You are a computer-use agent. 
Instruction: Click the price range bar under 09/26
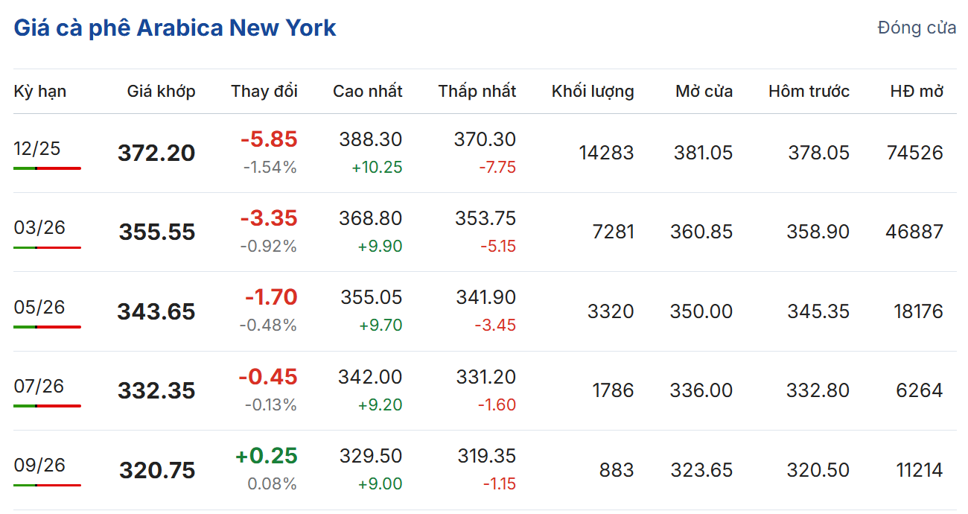[x=47, y=485]
